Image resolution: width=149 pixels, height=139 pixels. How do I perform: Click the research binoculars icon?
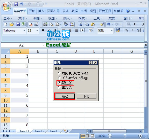click(x=72, y=24)
